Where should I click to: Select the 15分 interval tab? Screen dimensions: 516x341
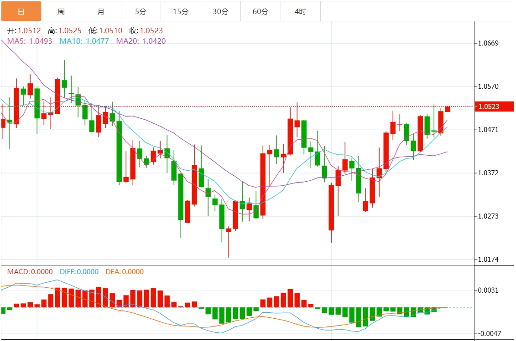(x=181, y=11)
